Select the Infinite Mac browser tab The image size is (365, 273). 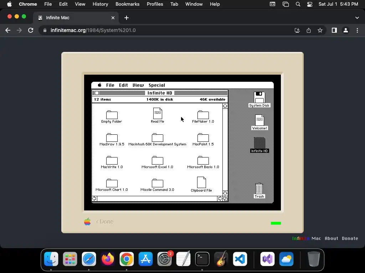pos(76,18)
